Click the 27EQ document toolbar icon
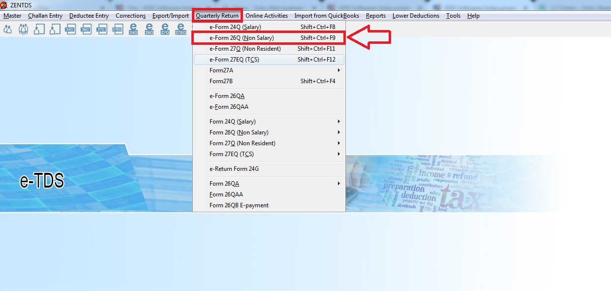 click(117, 30)
